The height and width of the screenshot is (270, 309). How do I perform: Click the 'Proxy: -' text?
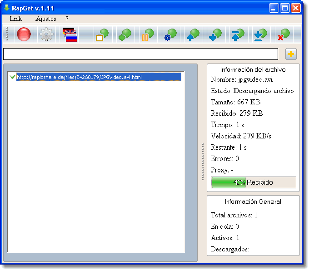point(222,170)
